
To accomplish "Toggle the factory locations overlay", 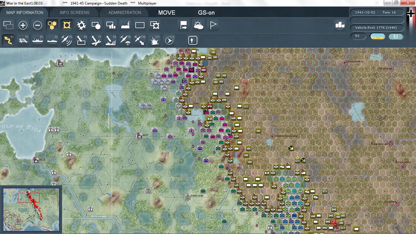I will click(125, 25).
